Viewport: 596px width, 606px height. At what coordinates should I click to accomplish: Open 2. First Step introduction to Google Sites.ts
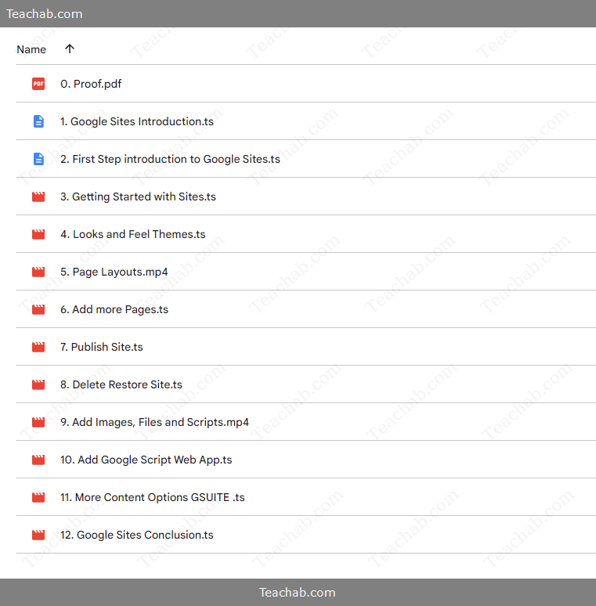(x=170, y=159)
